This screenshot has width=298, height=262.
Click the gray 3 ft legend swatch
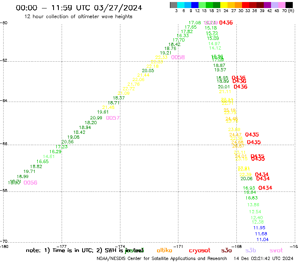174,5
